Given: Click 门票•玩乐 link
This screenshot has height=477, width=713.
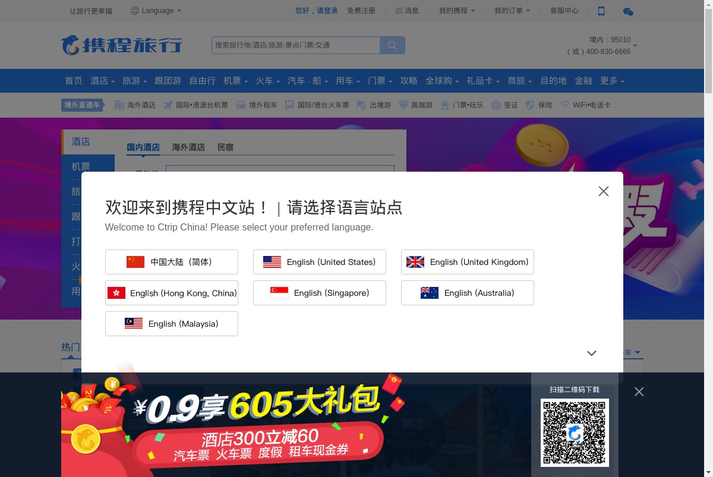Looking at the screenshot, I should (x=462, y=105).
